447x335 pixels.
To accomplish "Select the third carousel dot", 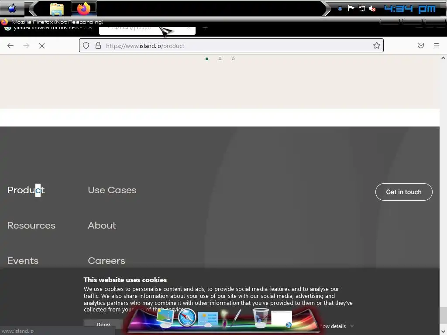I will 233,59.
